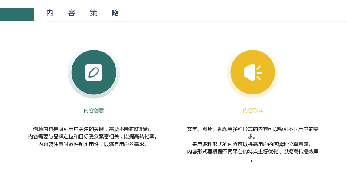This screenshot has width=347, height=195.
Task: Click the yellow megaphone speaker icon circle
Action: click(253, 72)
